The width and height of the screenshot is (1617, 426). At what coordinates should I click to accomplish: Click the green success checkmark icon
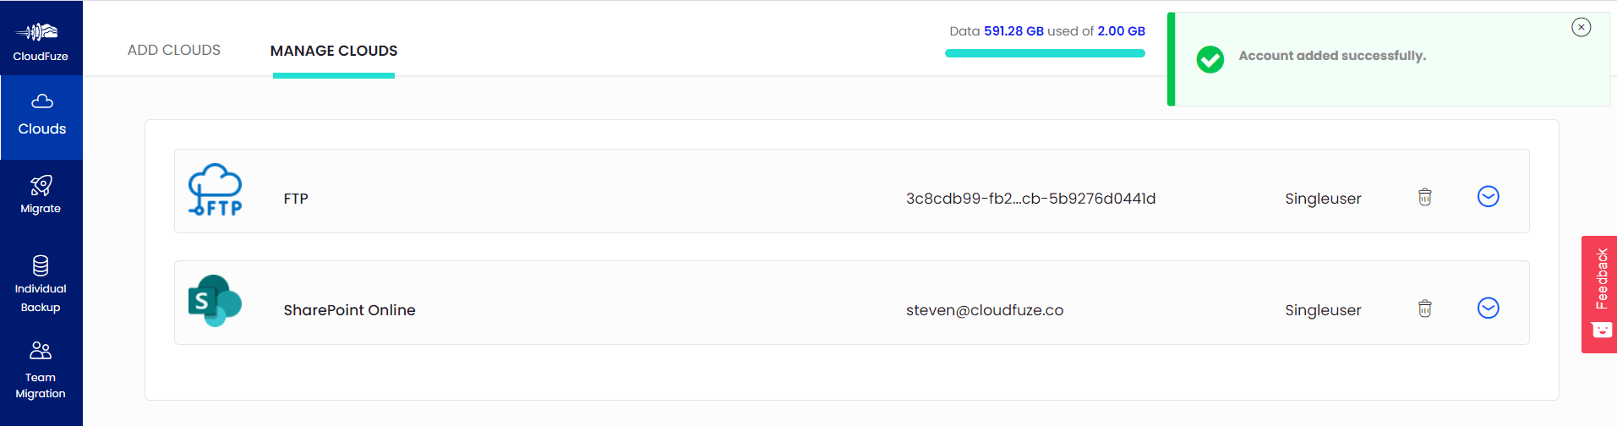(1210, 59)
